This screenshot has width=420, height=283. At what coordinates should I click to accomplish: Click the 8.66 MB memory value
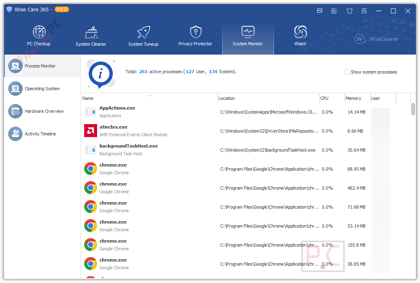click(x=355, y=131)
